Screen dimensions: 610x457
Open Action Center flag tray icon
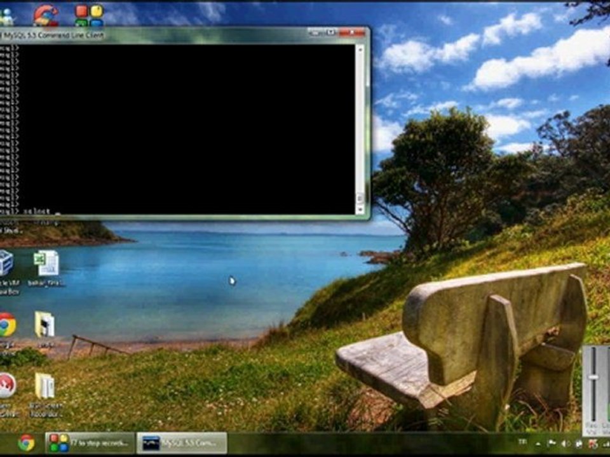pyautogui.click(x=552, y=444)
